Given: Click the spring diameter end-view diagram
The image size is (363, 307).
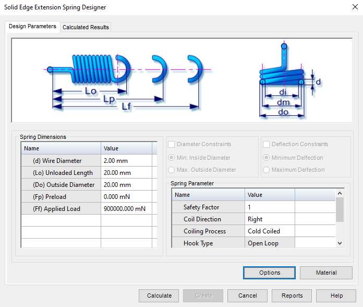Looking at the screenshot, I should coord(289,80).
